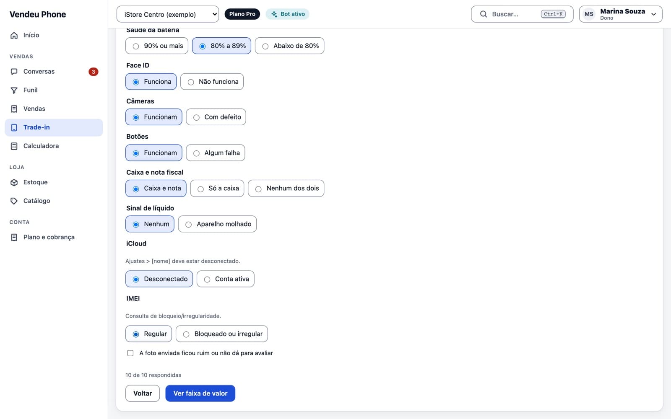Click the '10 de 10 respondidas' text

(x=153, y=375)
